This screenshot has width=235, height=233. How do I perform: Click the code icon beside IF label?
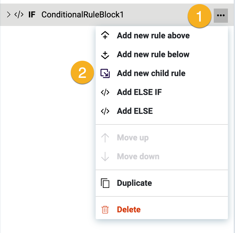tap(19, 14)
